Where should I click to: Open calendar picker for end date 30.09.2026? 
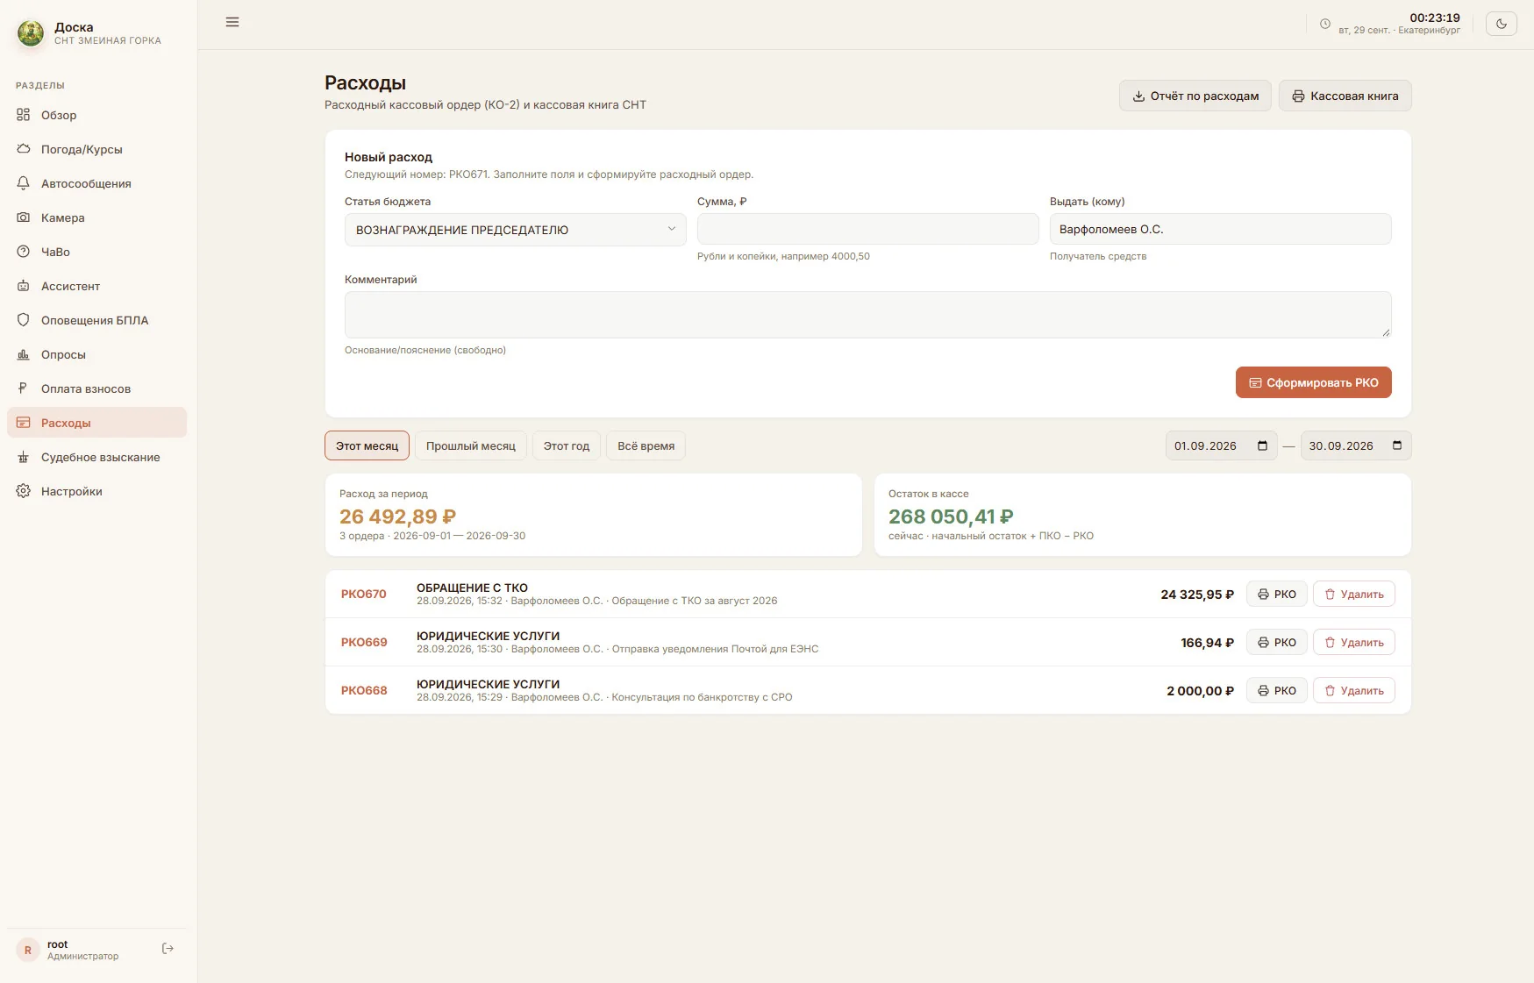pyautogui.click(x=1397, y=445)
